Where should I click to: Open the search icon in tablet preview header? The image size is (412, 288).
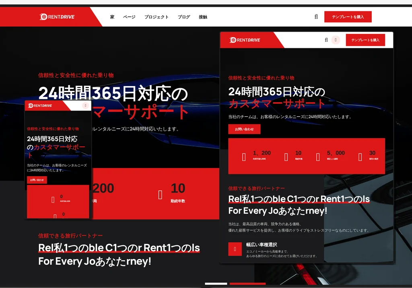tap(325, 40)
